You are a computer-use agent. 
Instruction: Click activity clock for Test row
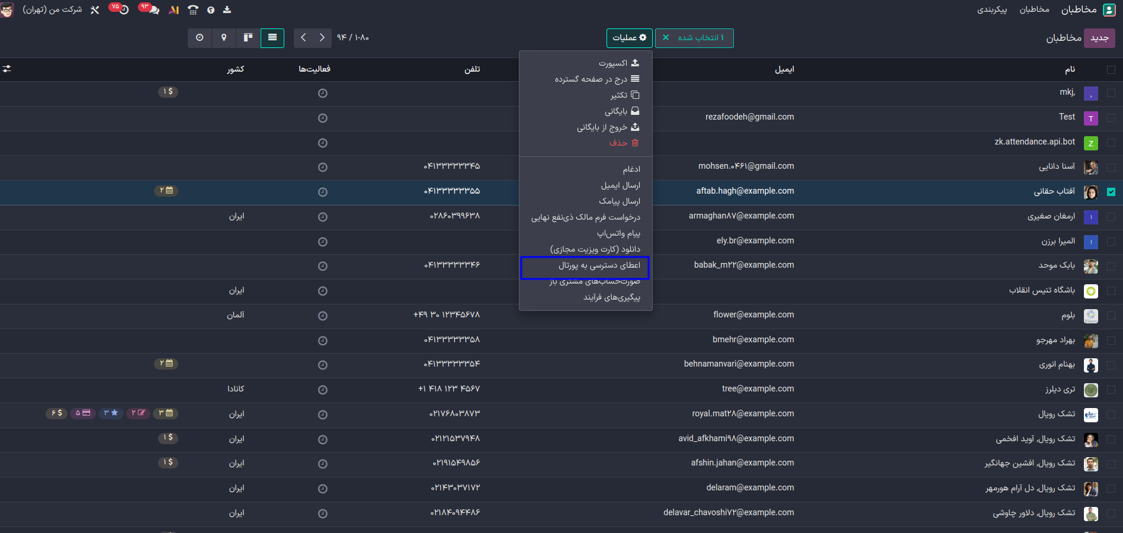click(x=323, y=118)
